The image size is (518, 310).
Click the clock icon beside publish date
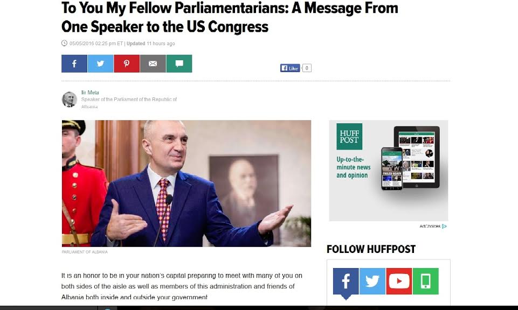coord(65,43)
